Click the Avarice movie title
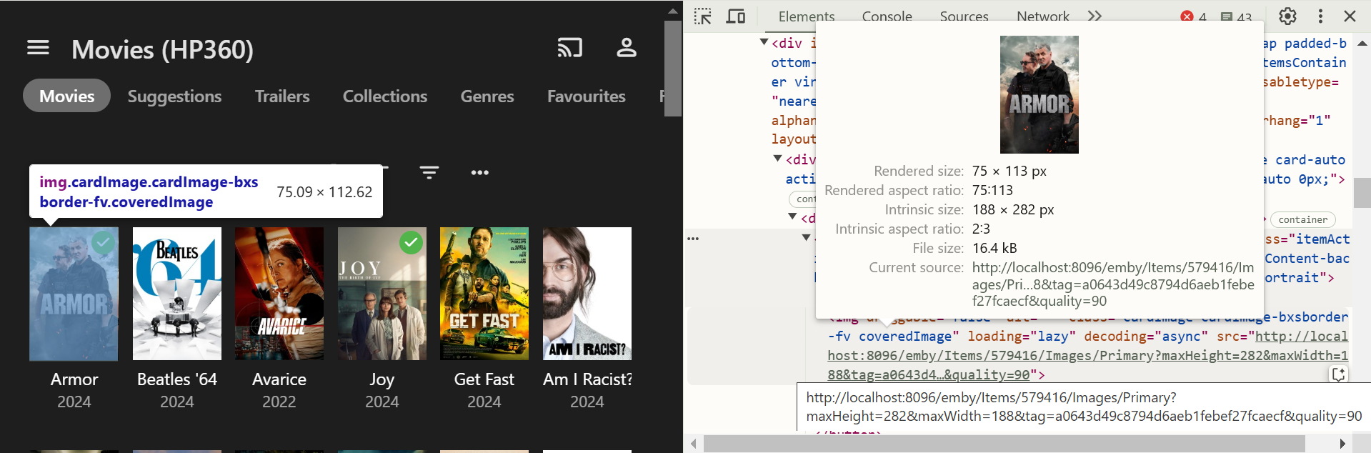This screenshot has width=1371, height=453. pos(279,379)
